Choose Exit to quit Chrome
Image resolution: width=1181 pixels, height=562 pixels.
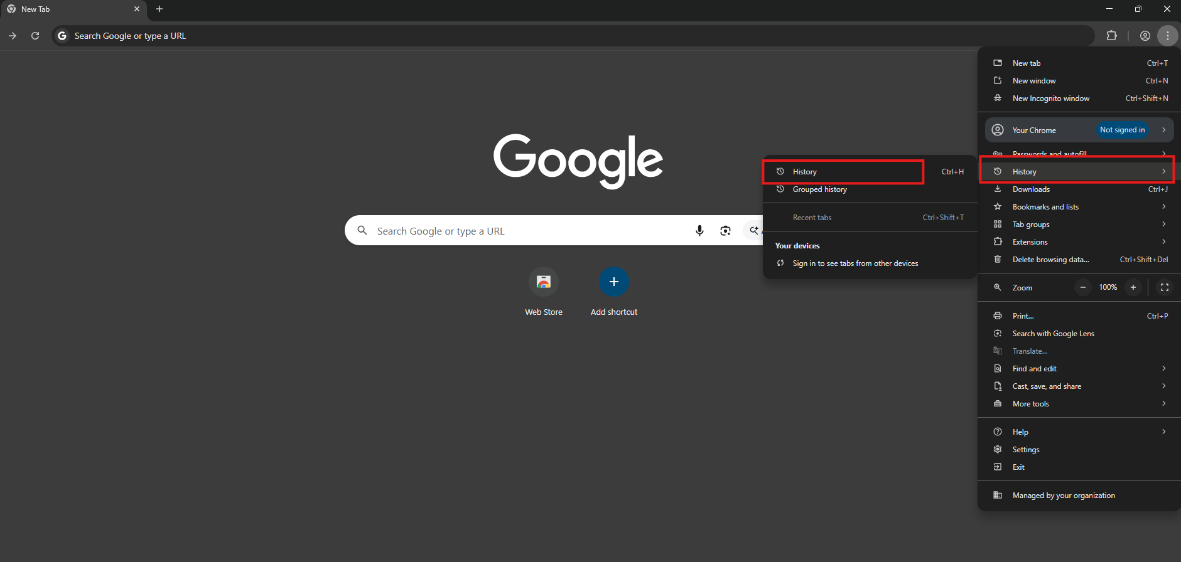[1079, 467]
